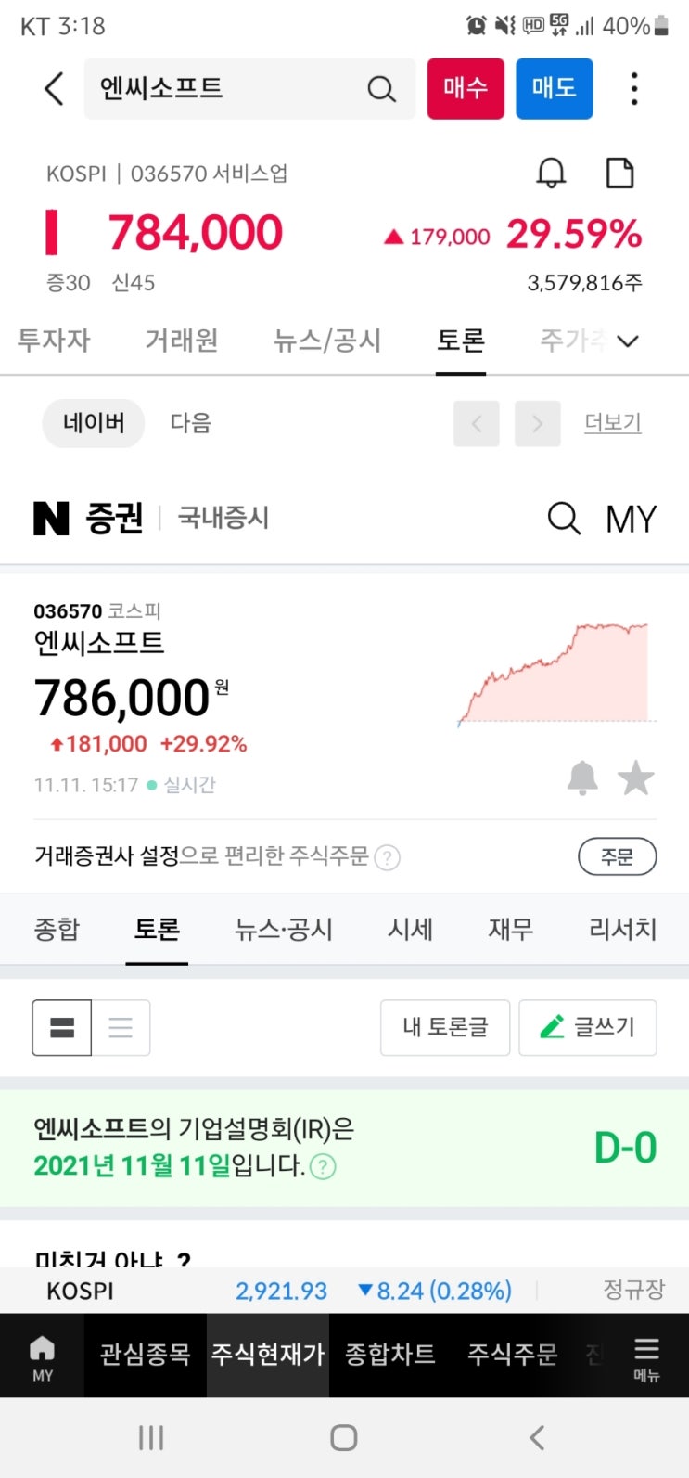
Task: Tap the magnifier icon in the stock search field
Action: click(x=381, y=89)
